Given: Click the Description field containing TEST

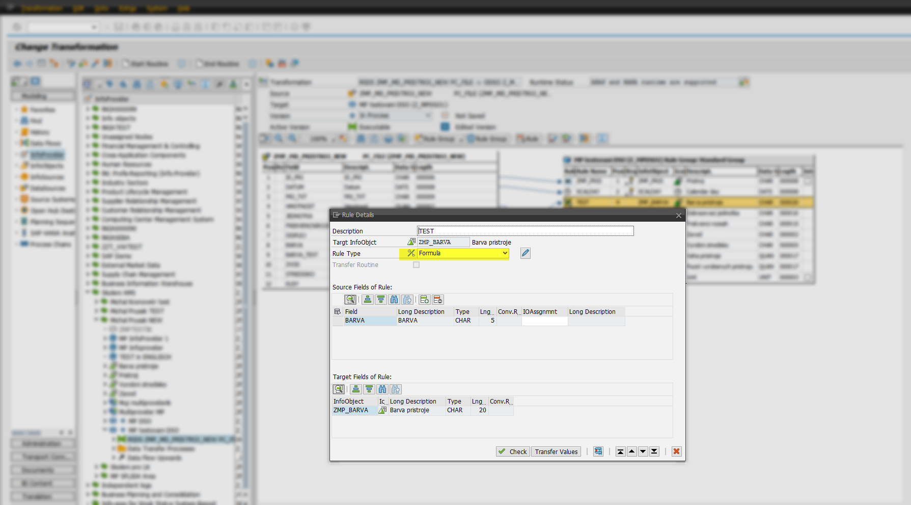Looking at the screenshot, I should 524,230.
